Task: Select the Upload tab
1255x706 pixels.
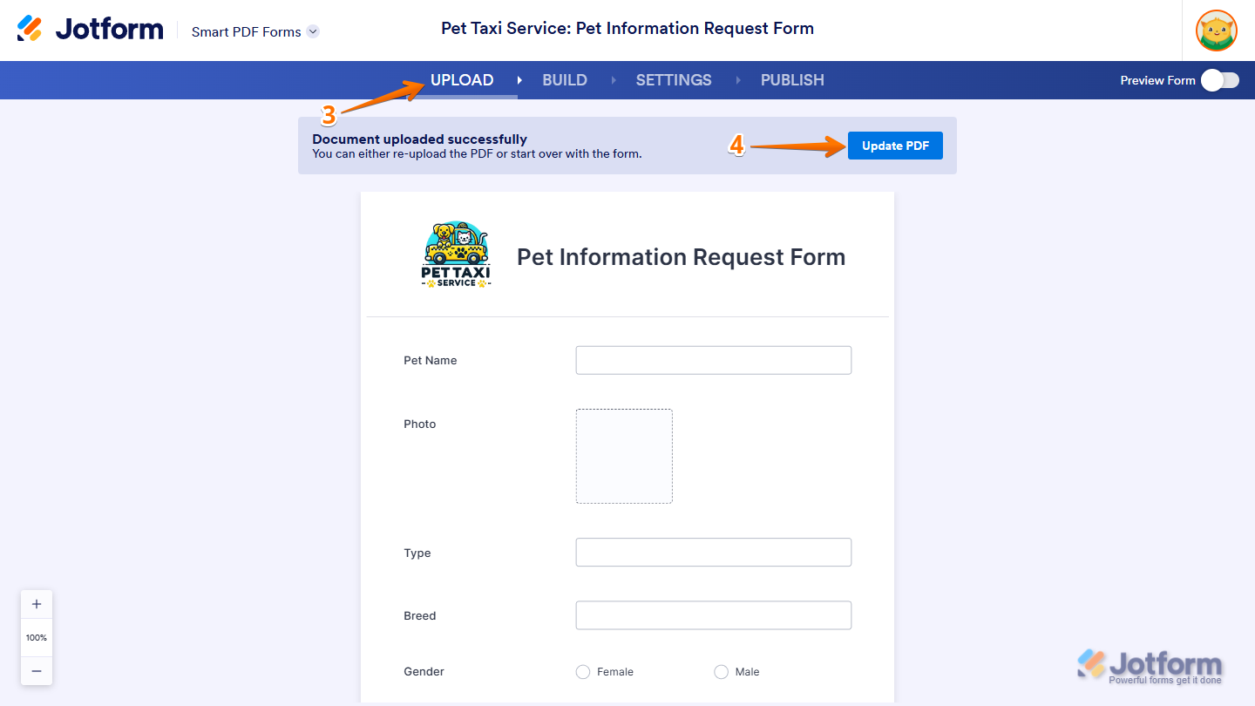Action: tap(462, 80)
